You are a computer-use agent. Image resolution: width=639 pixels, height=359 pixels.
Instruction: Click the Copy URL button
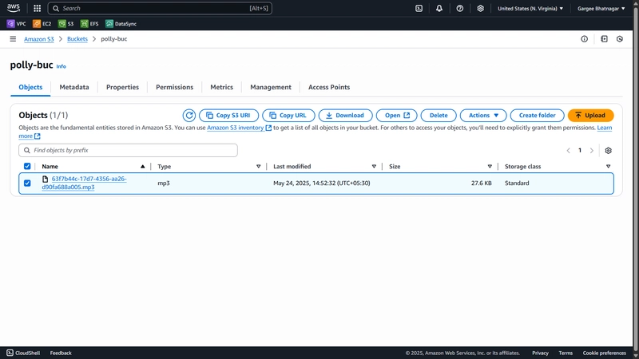288,115
